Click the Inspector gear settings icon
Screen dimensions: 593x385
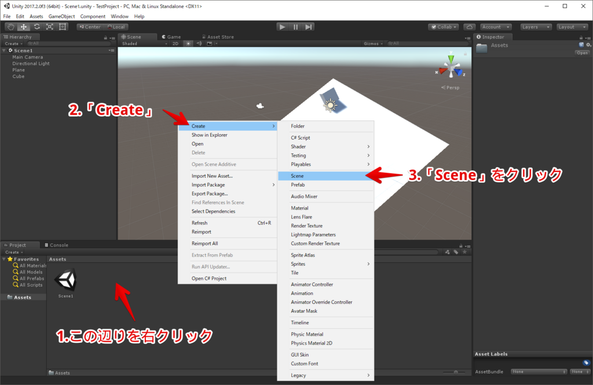click(588, 45)
